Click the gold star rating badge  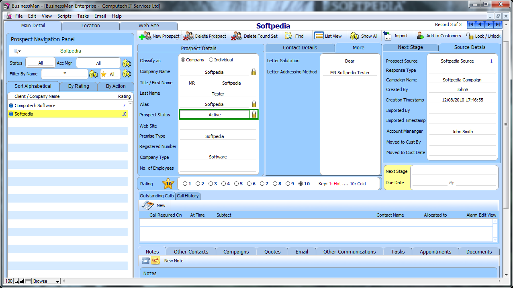(169, 184)
